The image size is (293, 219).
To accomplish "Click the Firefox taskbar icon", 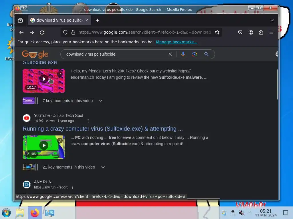I will coord(35,213).
